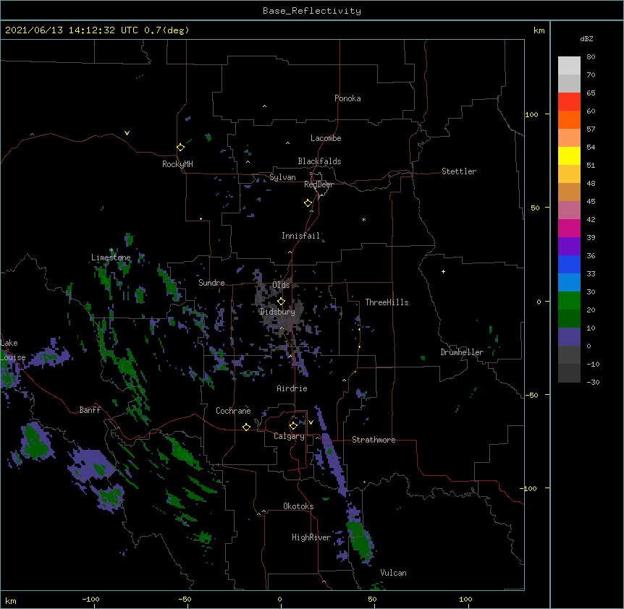This screenshot has width=624, height=609.
Task: Click the Airdrie label
Action: [292, 388]
